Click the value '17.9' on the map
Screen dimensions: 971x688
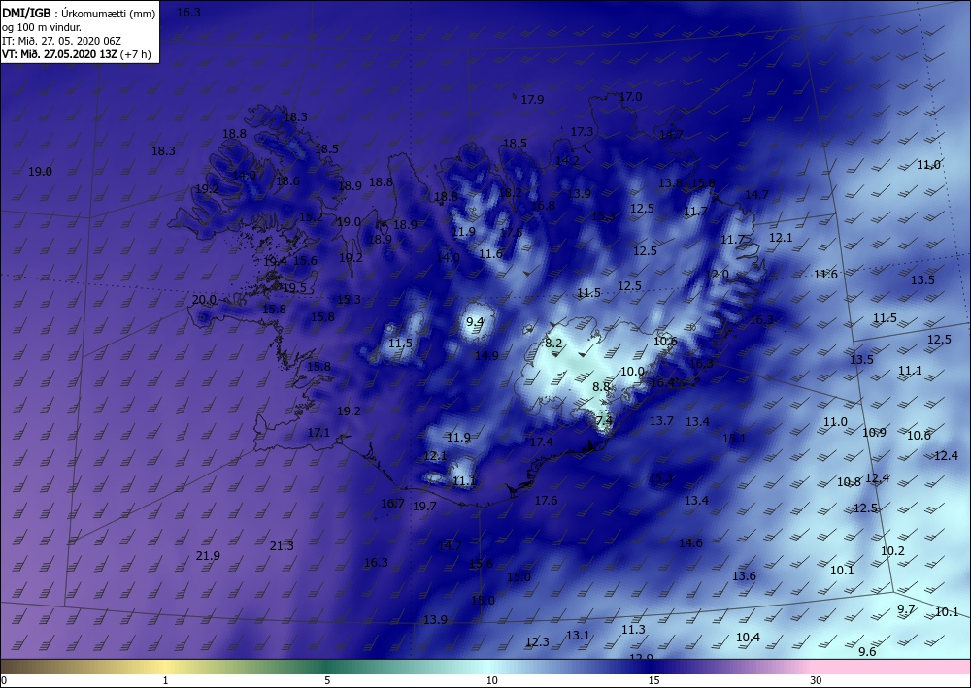[532, 99]
